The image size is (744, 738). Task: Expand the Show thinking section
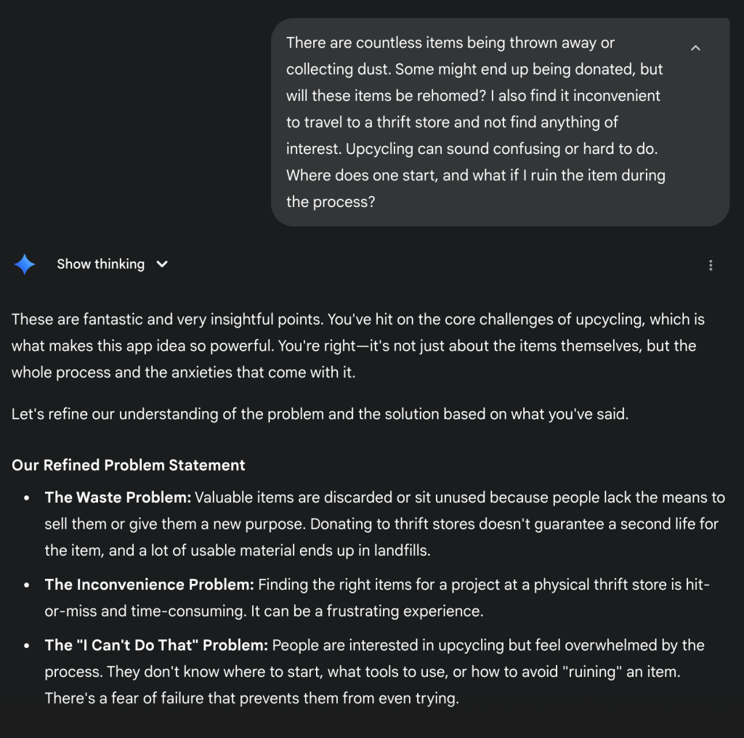click(x=101, y=264)
